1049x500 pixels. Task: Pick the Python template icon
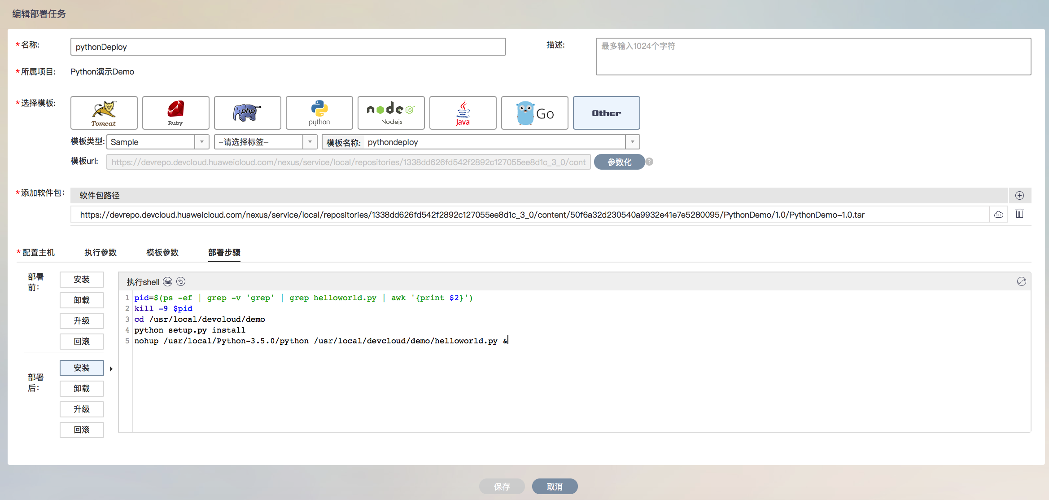click(x=319, y=113)
